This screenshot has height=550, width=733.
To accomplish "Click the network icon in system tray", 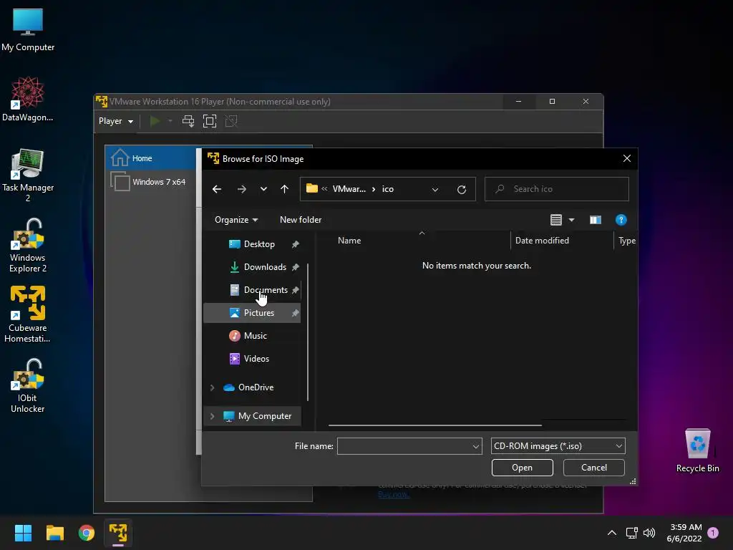I will 631,533.
